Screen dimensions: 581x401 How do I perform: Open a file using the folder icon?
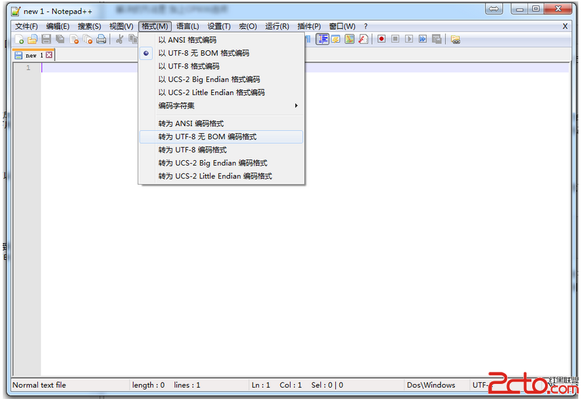(x=33, y=39)
